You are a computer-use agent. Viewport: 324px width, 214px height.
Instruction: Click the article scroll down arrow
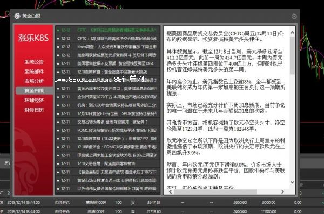292,182
